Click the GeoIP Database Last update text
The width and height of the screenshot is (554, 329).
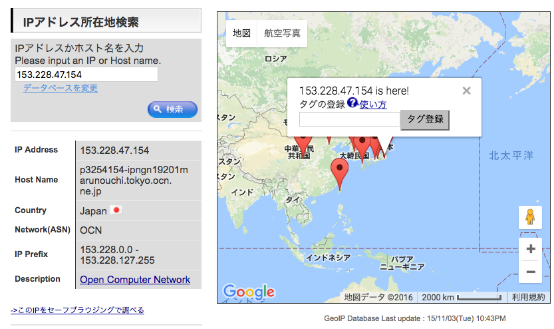(x=415, y=318)
